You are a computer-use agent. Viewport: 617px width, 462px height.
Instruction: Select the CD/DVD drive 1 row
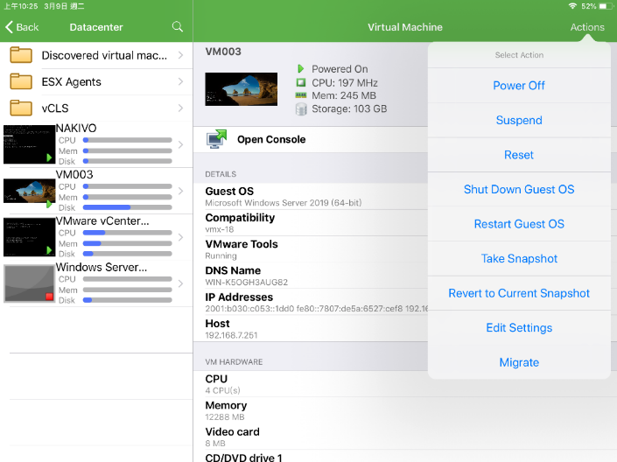405,457
